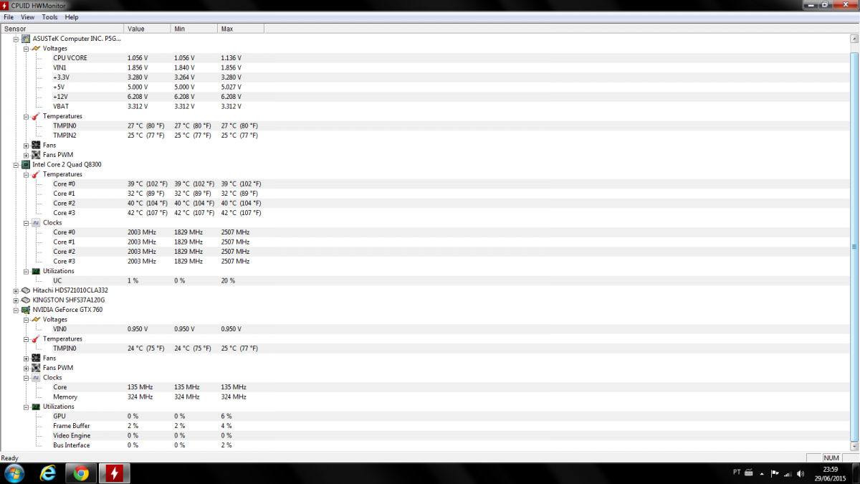
Task: Click the vertical scrollbar thumb
Action: 854,245
